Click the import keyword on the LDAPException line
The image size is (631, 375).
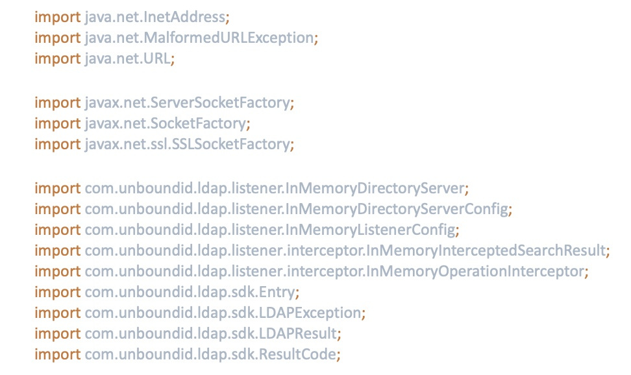(x=57, y=313)
